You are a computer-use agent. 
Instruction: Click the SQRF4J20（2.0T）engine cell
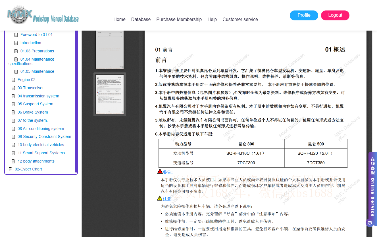point(316,153)
